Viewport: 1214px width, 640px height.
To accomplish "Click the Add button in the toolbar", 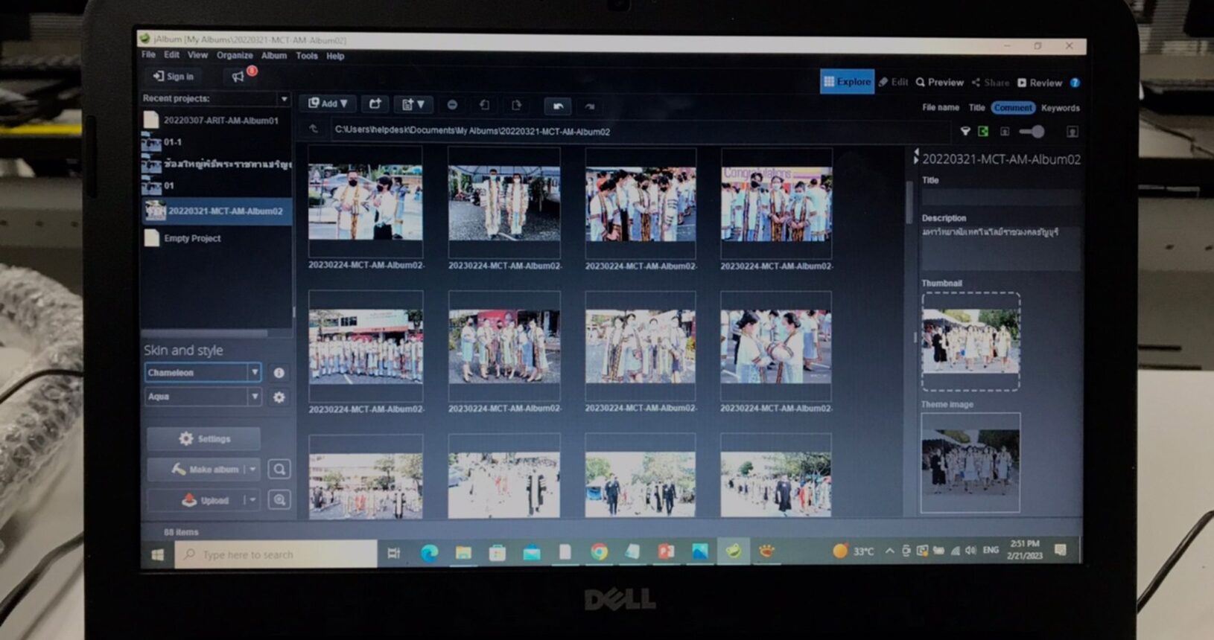I will tap(328, 104).
